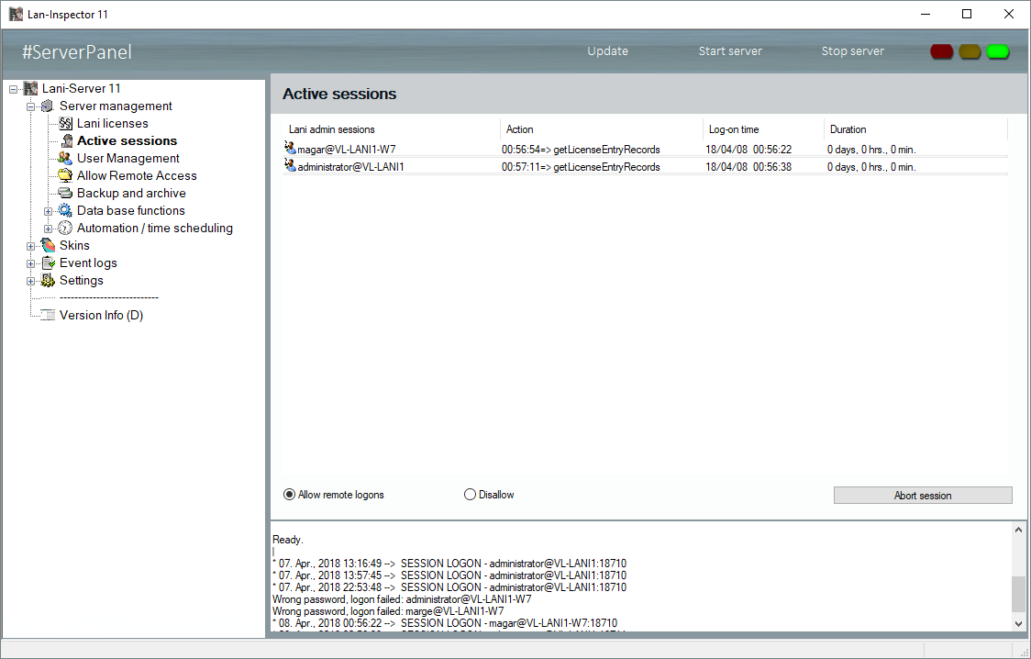Select the Disallow radio button

471,495
